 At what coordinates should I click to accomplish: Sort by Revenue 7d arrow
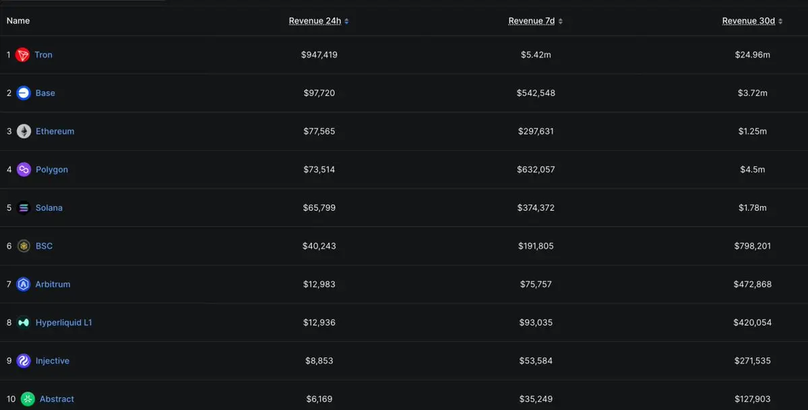pos(561,22)
